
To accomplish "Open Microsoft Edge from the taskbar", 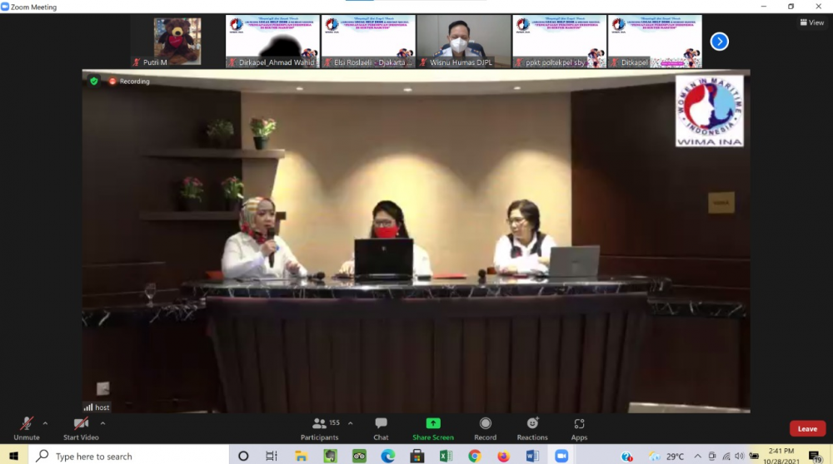I will pos(388,456).
